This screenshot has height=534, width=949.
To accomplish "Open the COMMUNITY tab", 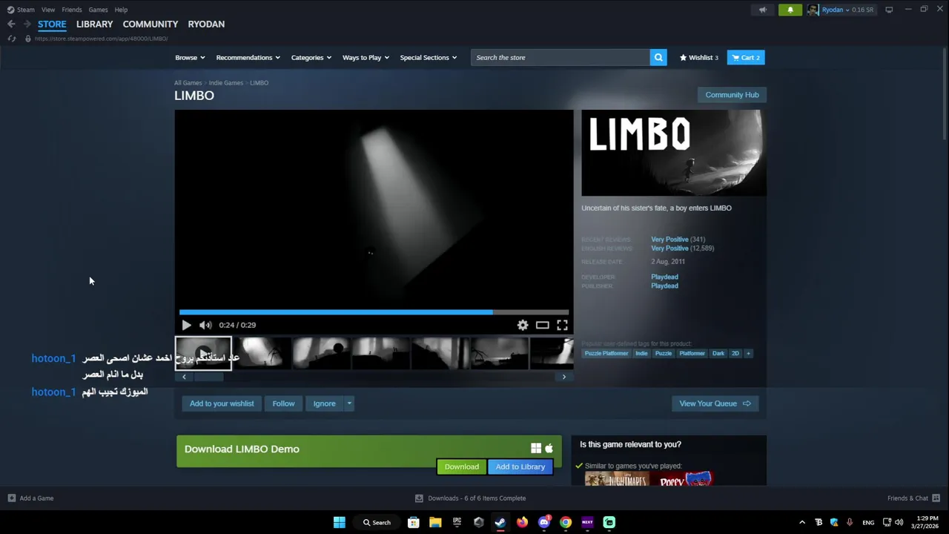I will click(x=150, y=24).
